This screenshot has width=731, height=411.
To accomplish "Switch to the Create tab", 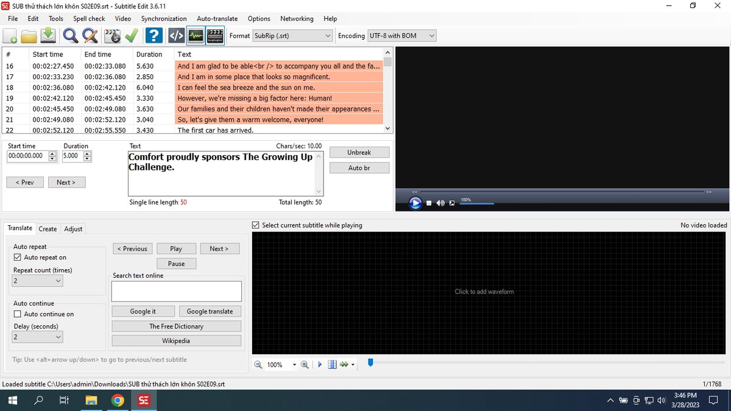I will 48,229.
